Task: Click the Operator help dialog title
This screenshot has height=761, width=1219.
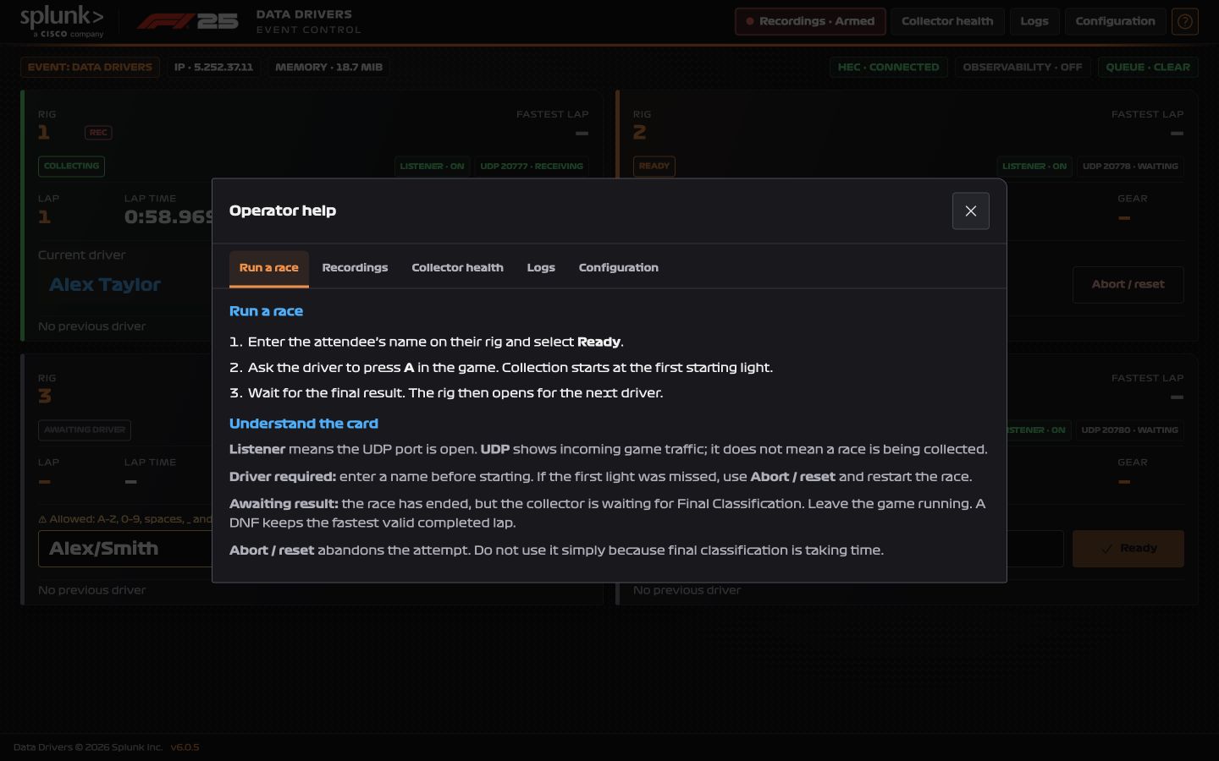Action: pos(283,211)
